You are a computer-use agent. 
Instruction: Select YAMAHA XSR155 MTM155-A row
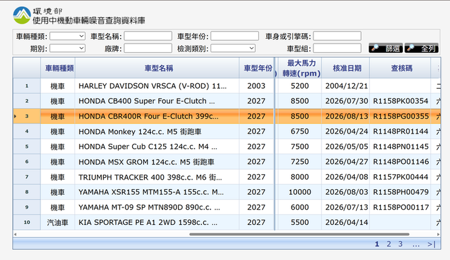click(x=227, y=192)
